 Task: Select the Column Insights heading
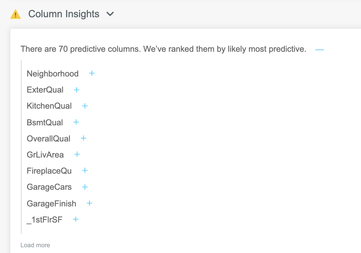click(64, 14)
